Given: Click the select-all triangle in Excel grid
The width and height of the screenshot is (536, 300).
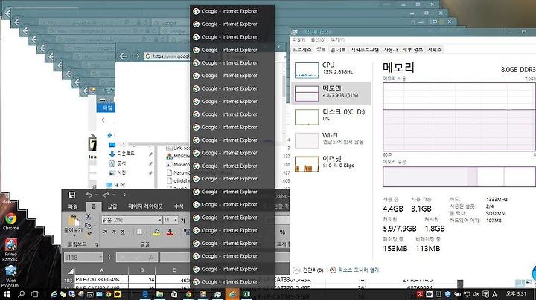Looking at the screenshot, I should click(71, 271).
